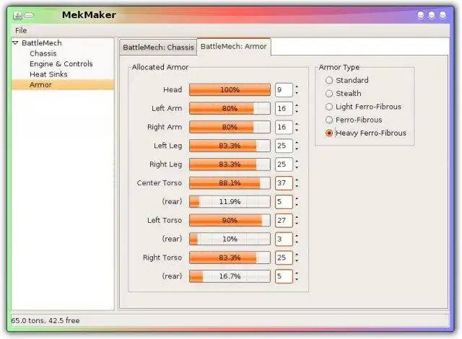Screen dimensions: 462x339
Task: Increase Right Torso armor with up arrow
Action: (x=297, y=255)
